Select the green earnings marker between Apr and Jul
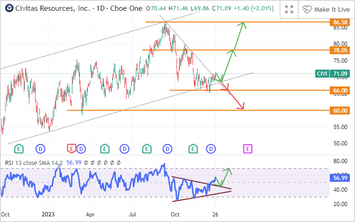 click(x=105, y=149)
